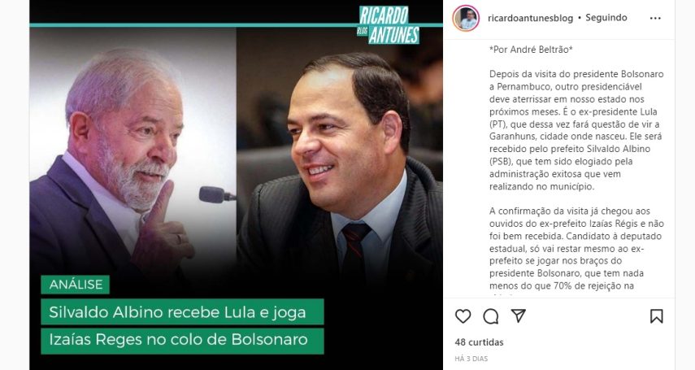Save the post with the bookmark icon

point(657,316)
